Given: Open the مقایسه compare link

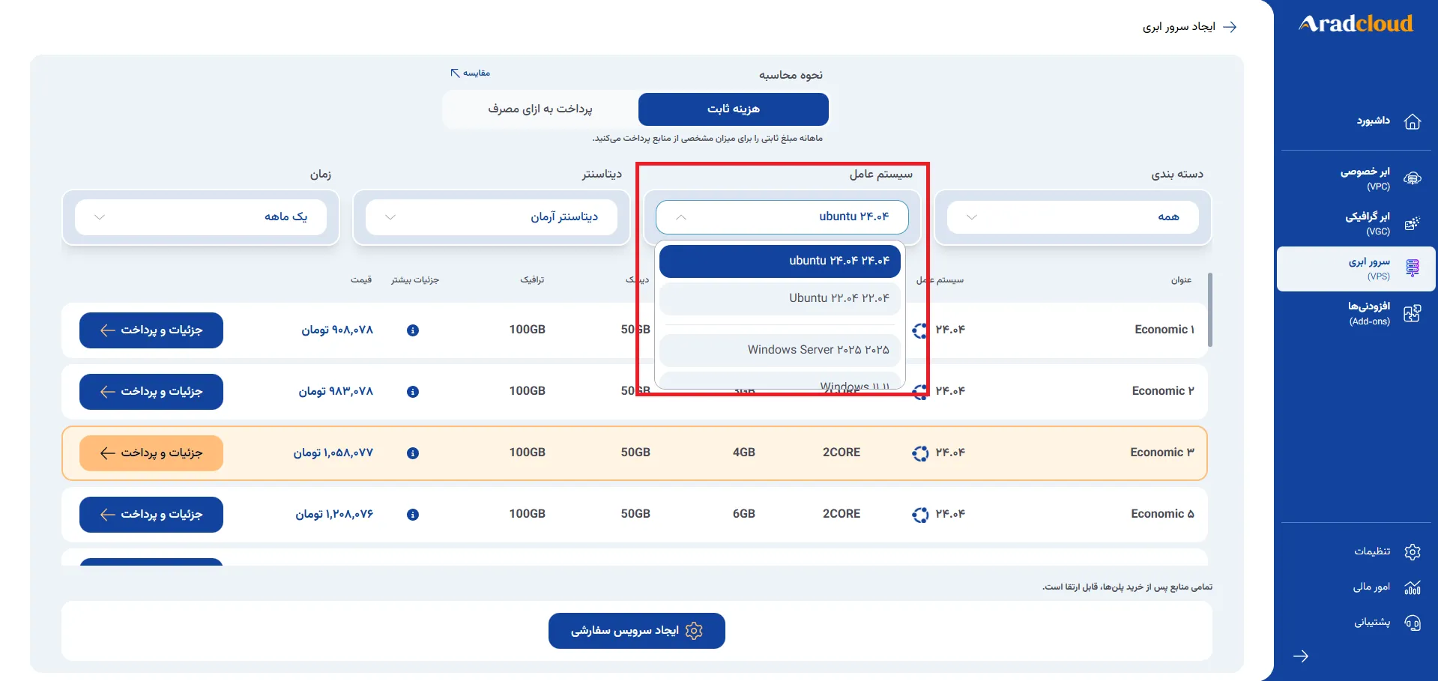Looking at the screenshot, I should (471, 73).
